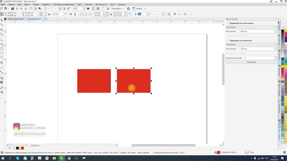
Task: Select the Text tool
Action: point(2,63)
